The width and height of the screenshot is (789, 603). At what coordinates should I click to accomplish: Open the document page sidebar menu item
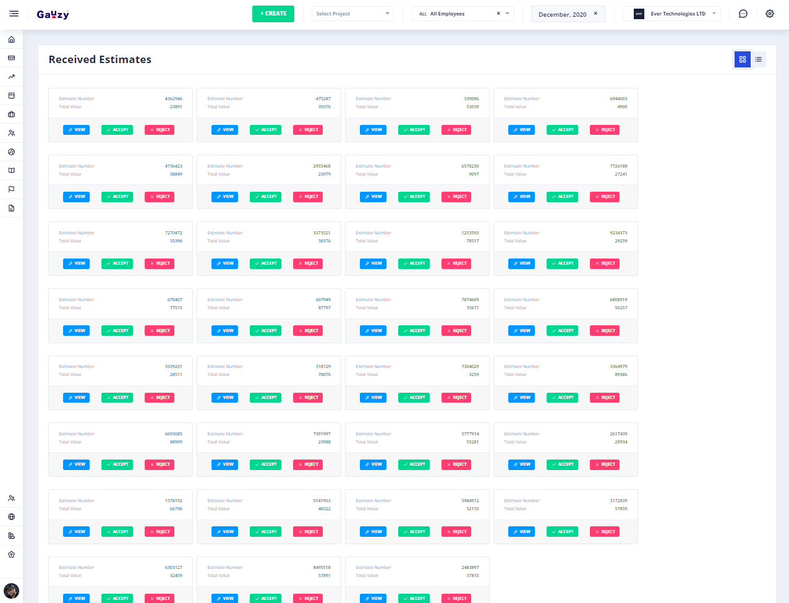pos(11,208)
